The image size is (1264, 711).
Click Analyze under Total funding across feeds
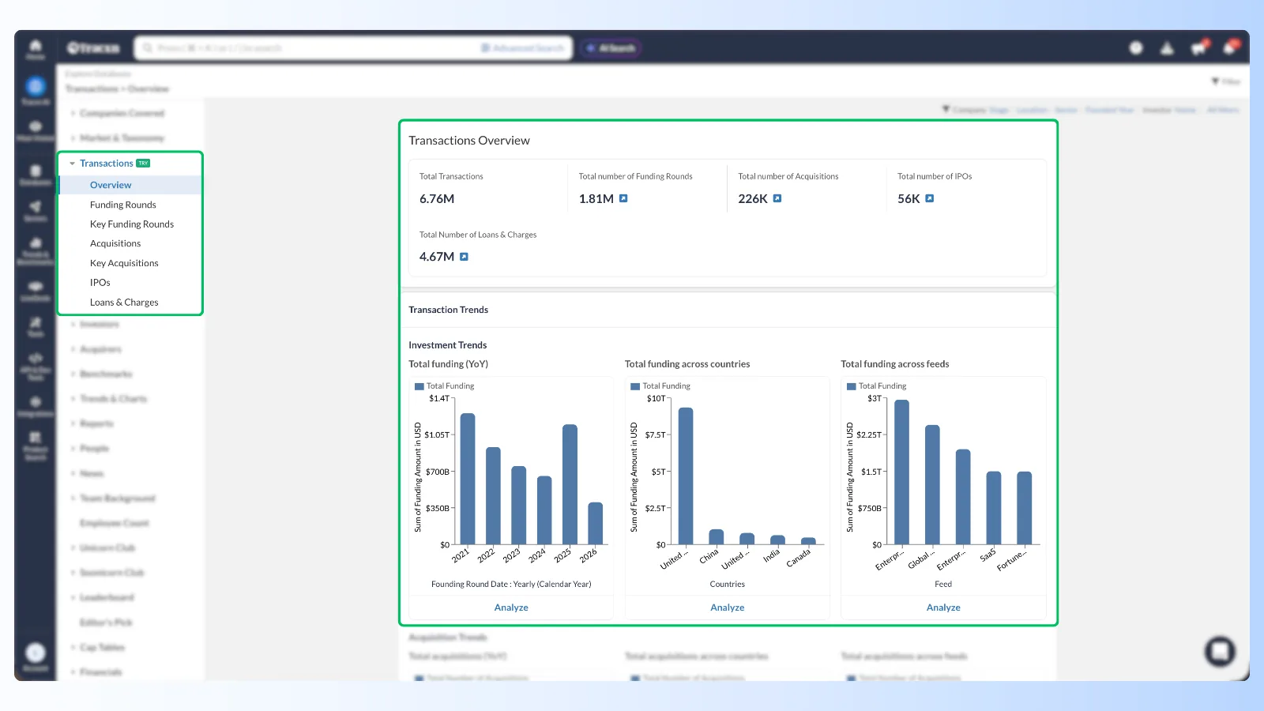tap(943, 608)
